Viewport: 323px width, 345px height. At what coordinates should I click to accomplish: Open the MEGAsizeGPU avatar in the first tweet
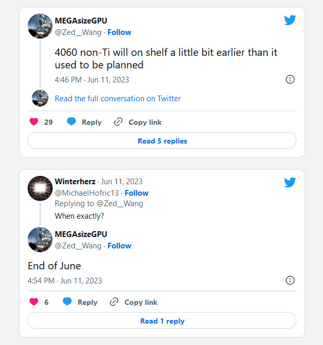40,26
